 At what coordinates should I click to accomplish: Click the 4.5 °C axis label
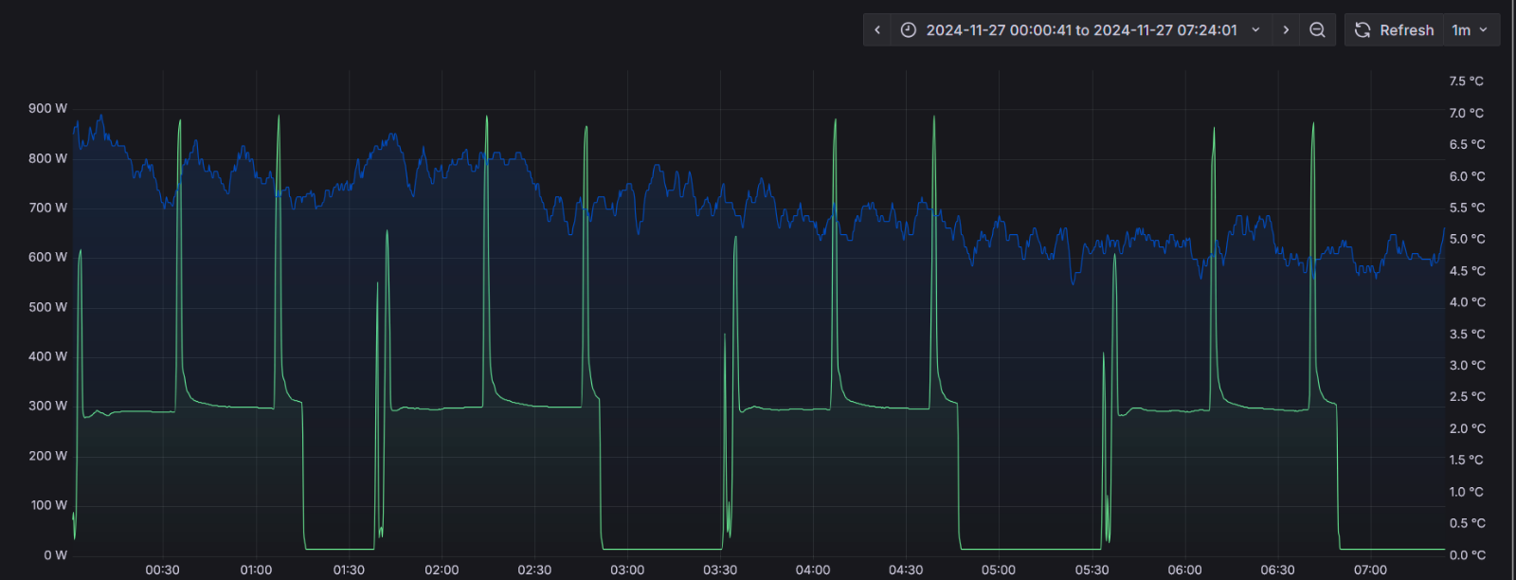(1466, 271)
